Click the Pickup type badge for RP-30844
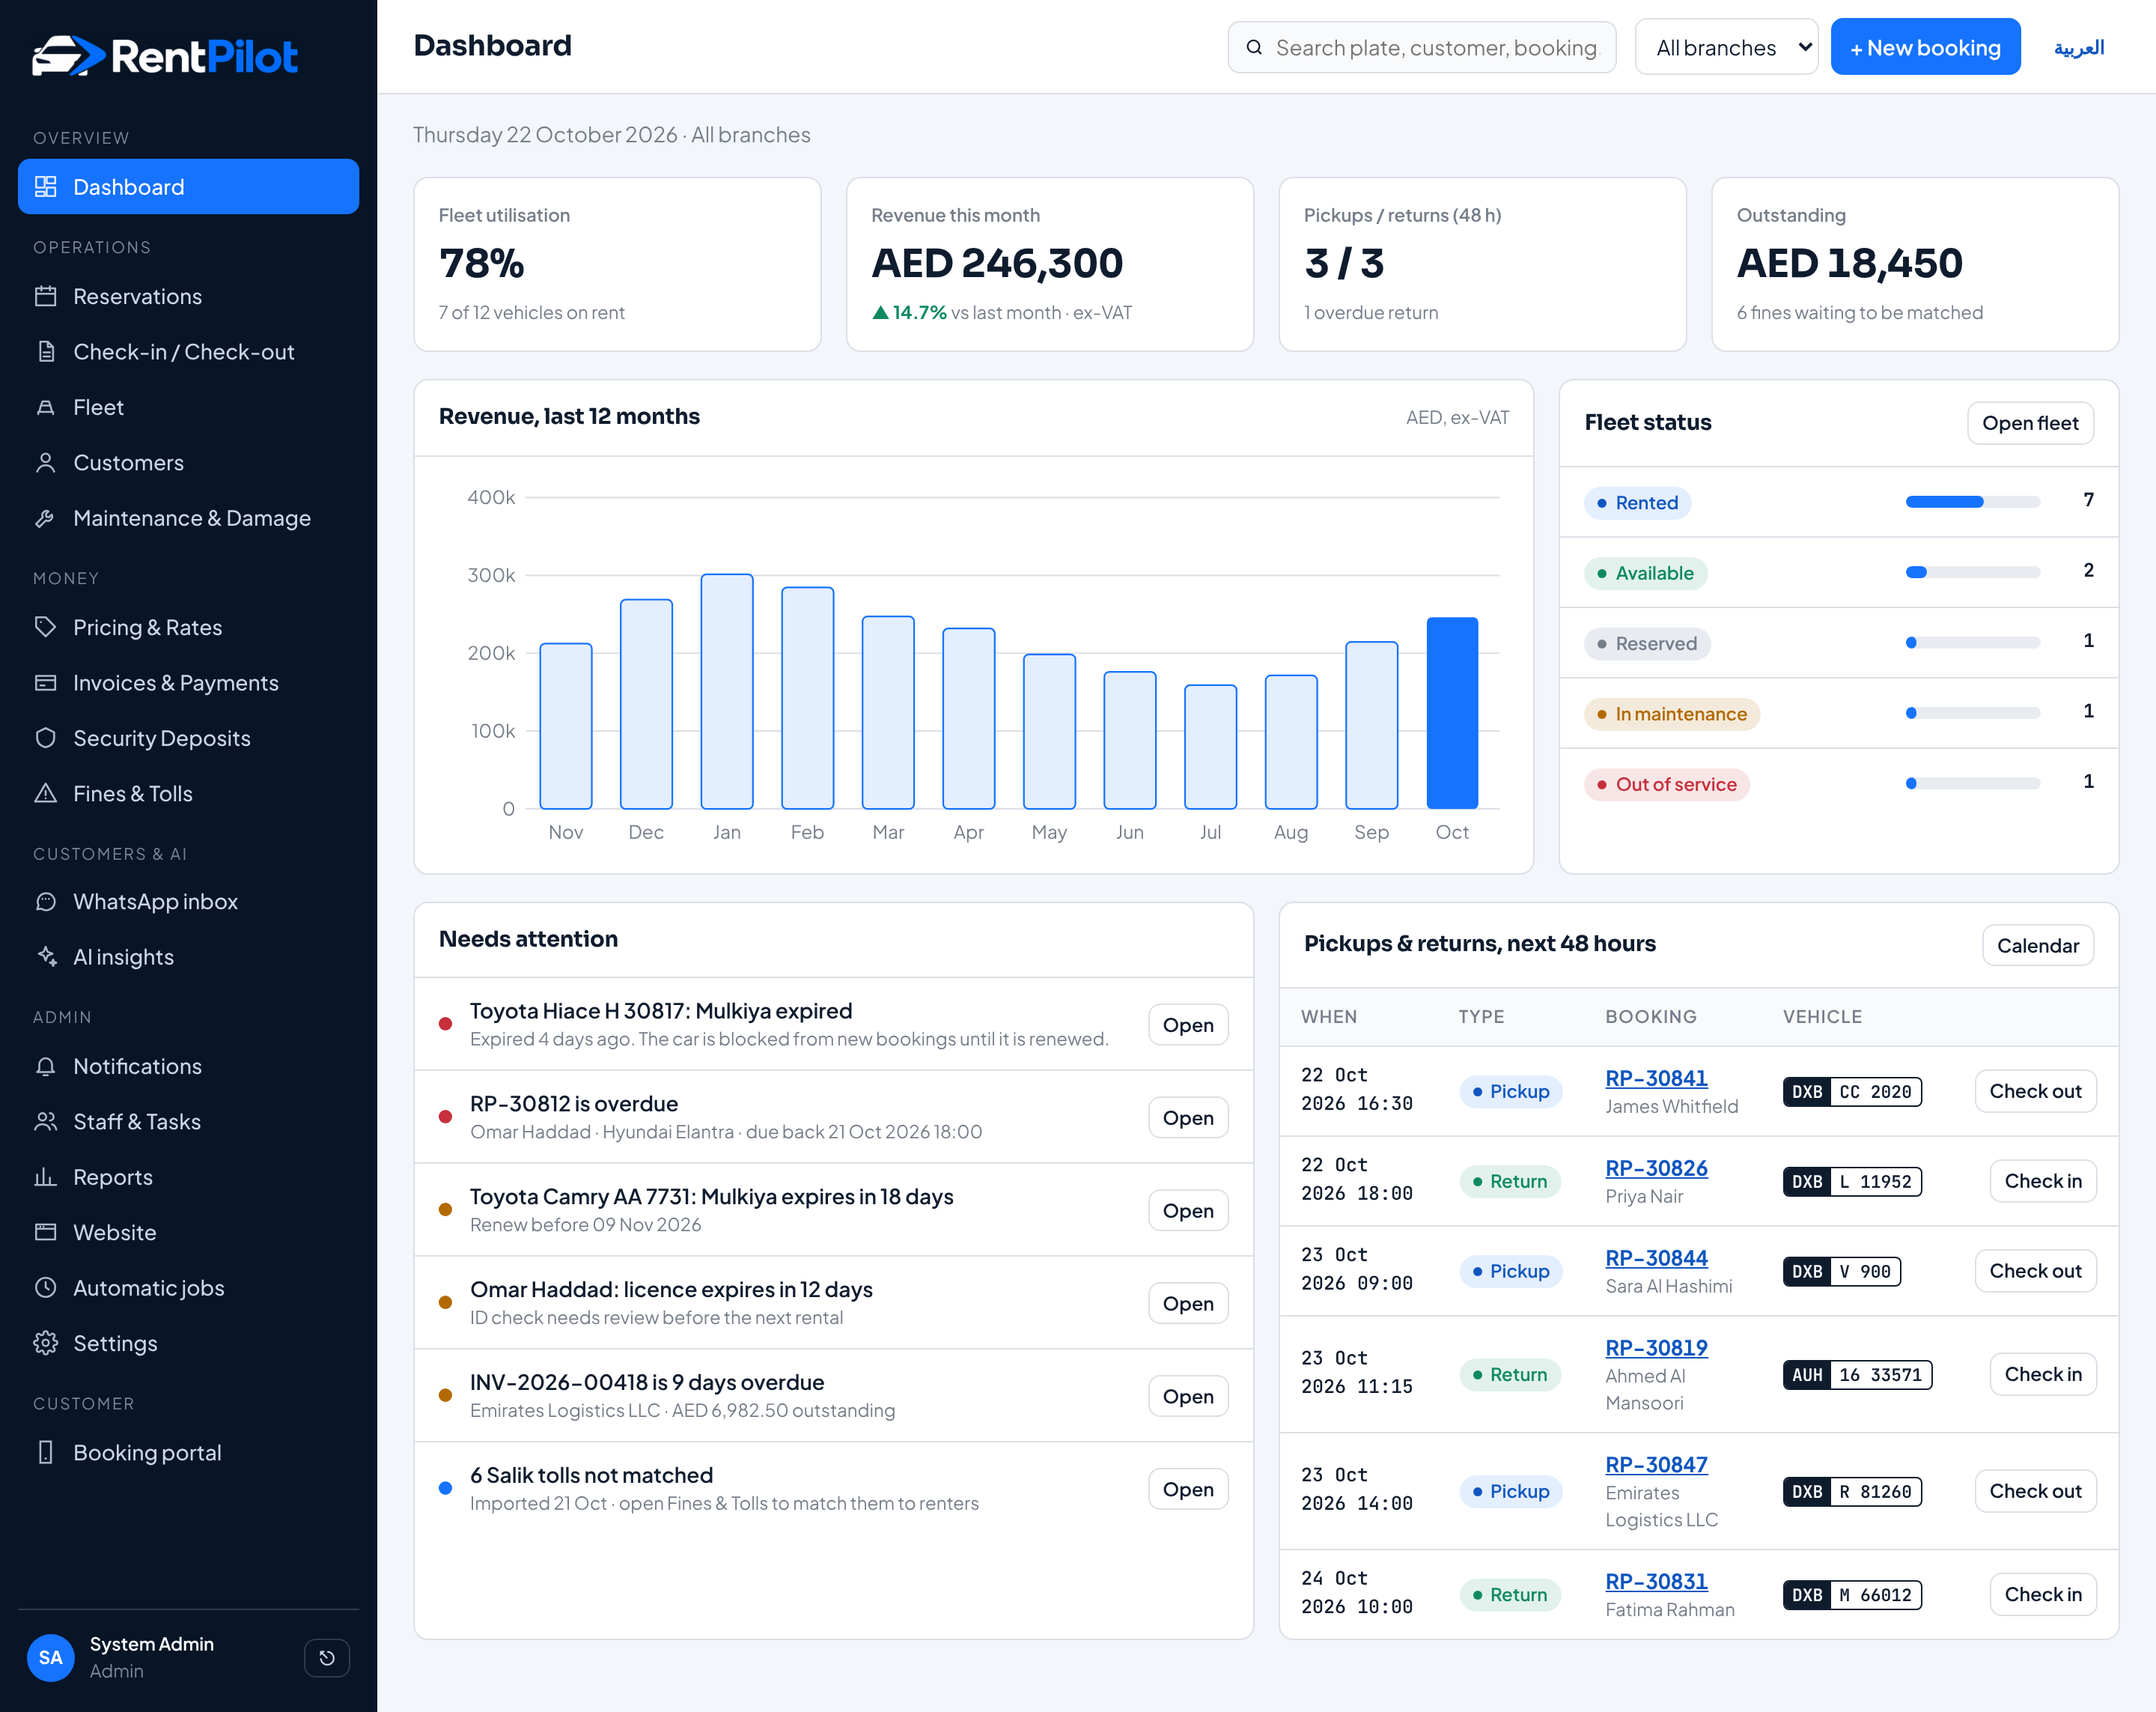The width and height of the screenshot is (2156, 1712). pyautogui.click(x=1510, y=1271)
